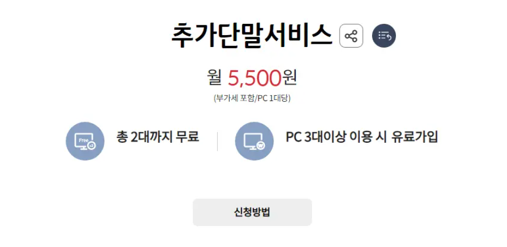Screen dimensions: 507x247
Task: Click the vertical divider between features
Action: [217, 141]
